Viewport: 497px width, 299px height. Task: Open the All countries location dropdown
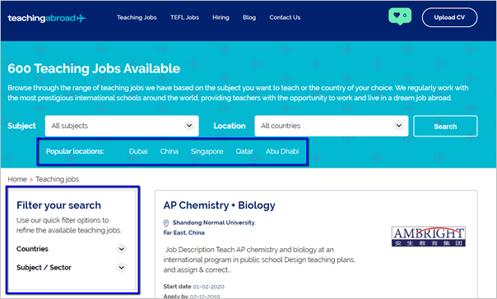point(332,126)
